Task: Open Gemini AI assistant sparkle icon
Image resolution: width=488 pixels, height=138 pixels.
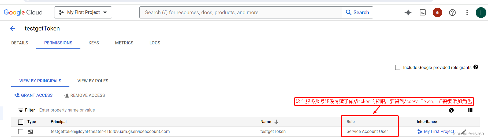Action: 408,13
